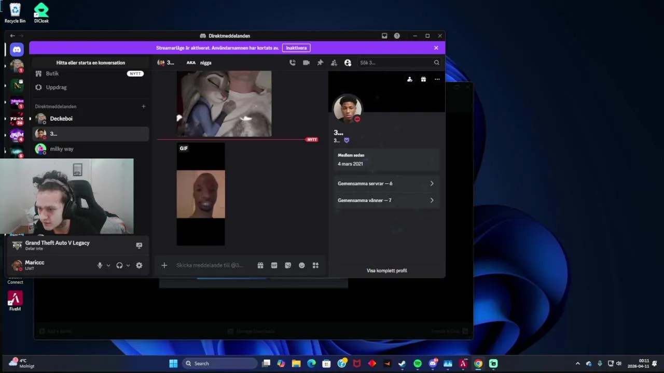Create a new DM with plus by Direktmeddelanden
Viewport: 664px width, 373px height.
[144, 106]
